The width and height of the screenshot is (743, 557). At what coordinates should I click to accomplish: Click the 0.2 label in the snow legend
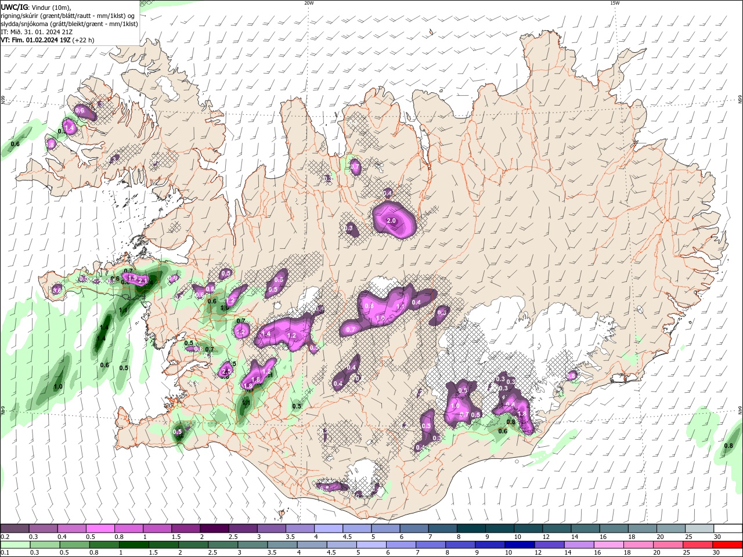(5, 537)
